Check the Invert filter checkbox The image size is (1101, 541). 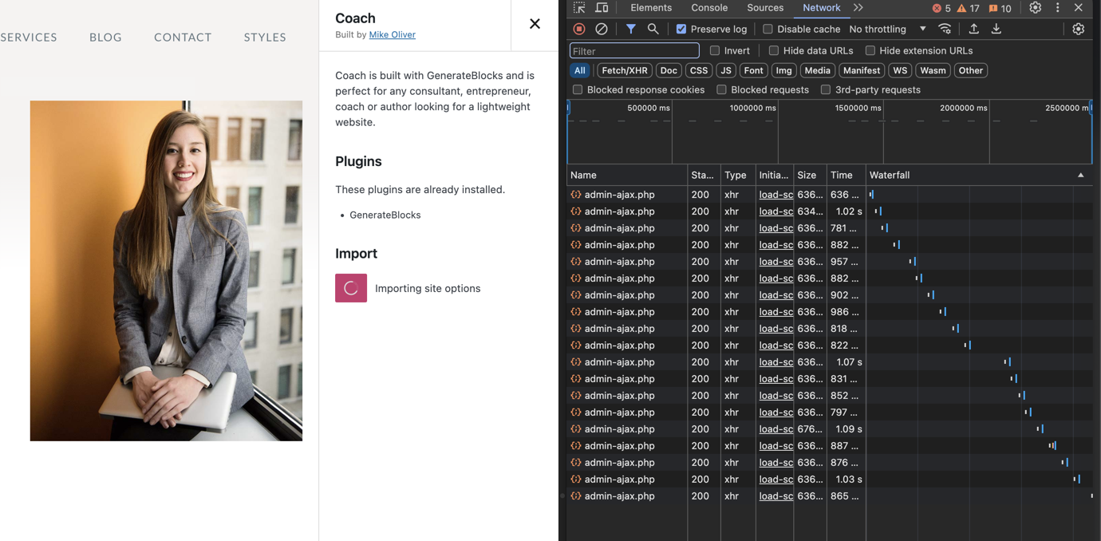pos(715,50)
